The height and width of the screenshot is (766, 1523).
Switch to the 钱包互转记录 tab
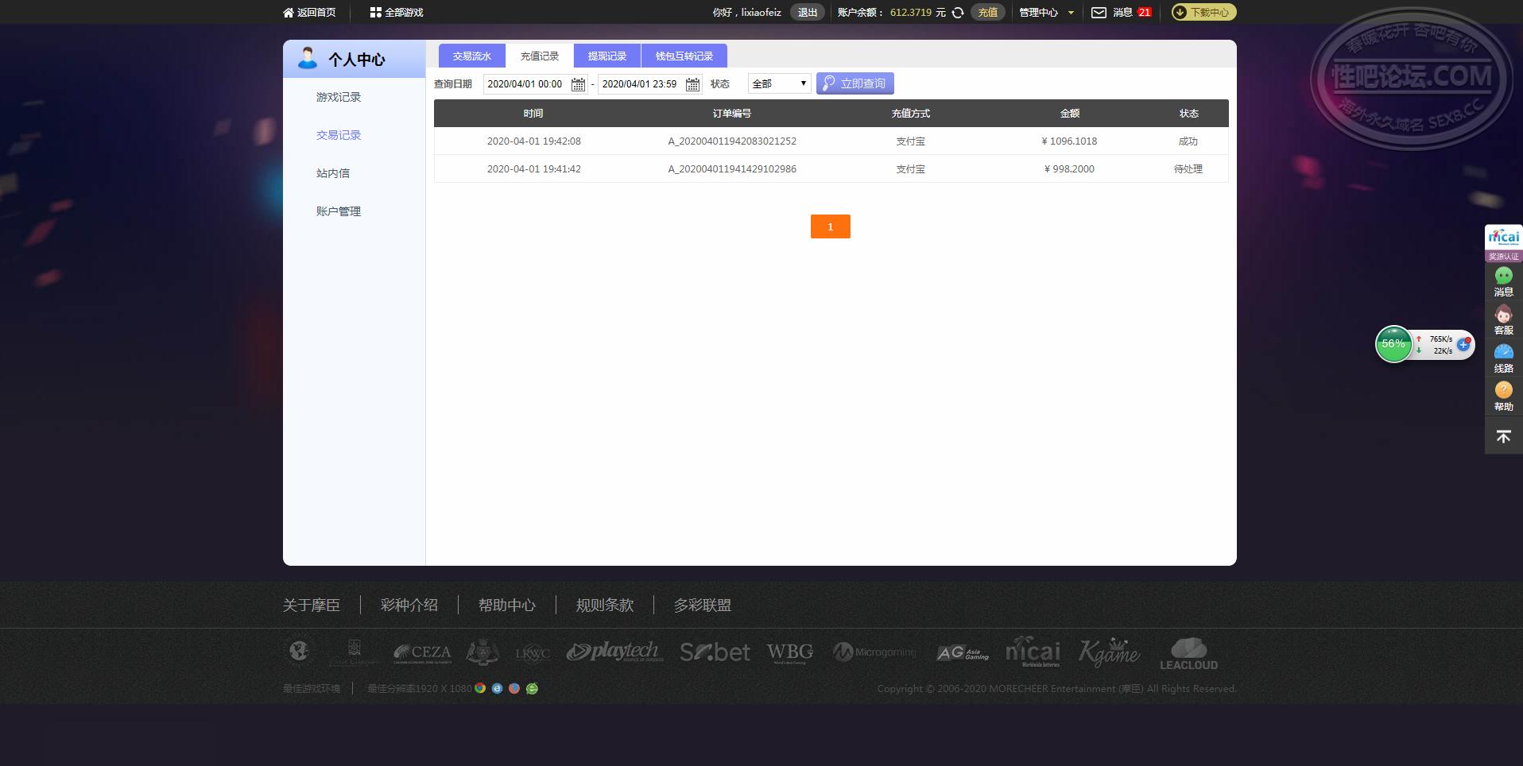(x=682, y=56)
